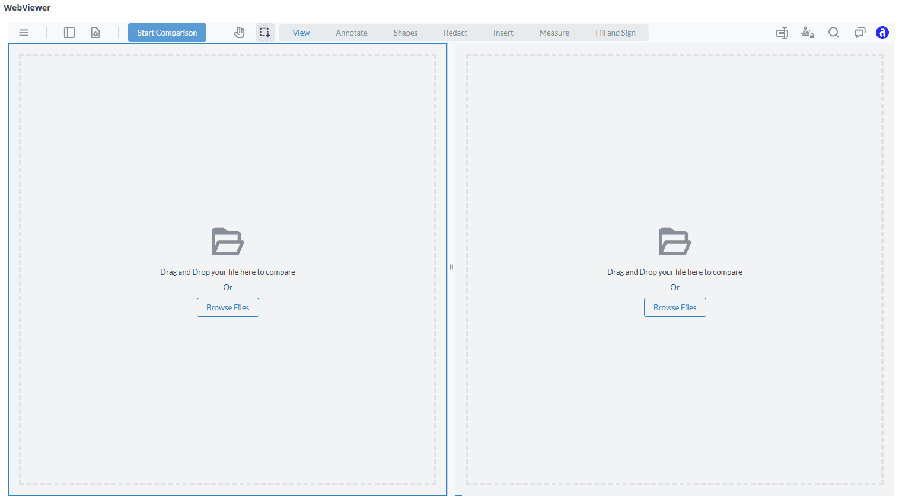The image size is (902, 504).
Task: Browse Files for left comparison pane
Action: coord(228,307)
